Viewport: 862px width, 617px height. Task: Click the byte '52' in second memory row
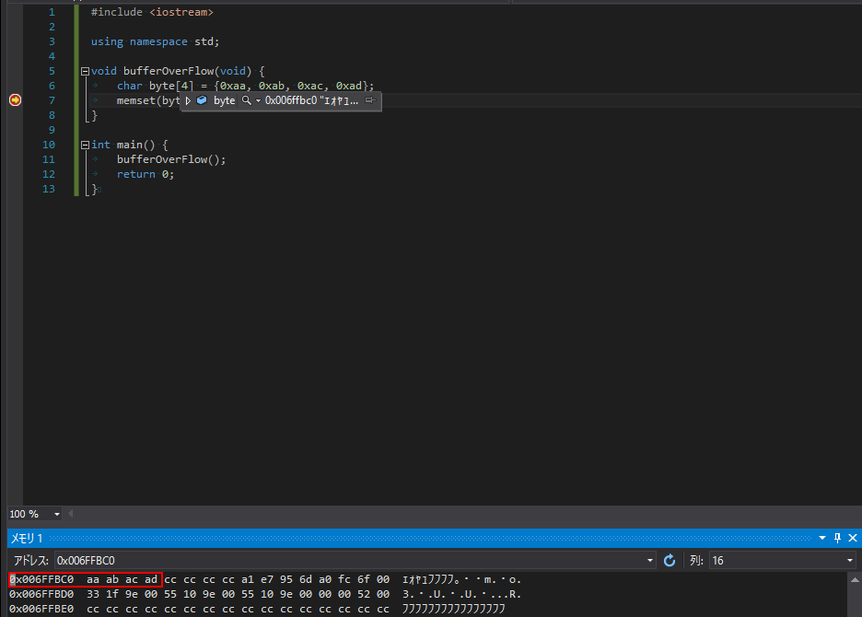coord(364,595)
